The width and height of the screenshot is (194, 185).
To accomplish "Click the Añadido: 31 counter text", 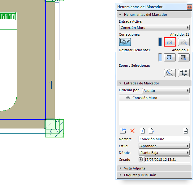I will click(x=179, y=34).
